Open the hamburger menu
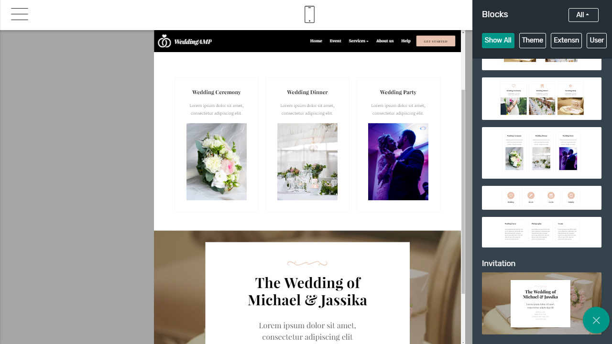 click(20, 14)
